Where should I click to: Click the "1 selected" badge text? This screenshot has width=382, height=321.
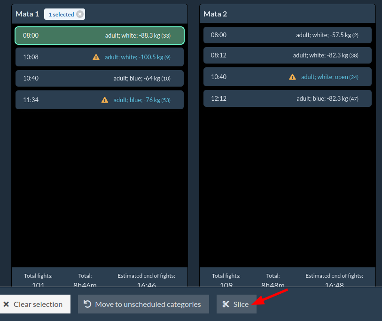[61, 15]
